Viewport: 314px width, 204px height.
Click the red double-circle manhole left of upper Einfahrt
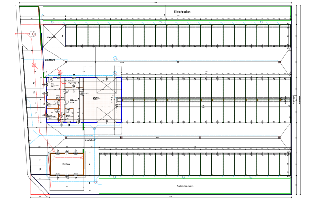point(34,65)
